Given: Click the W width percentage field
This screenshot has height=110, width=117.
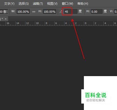Looking at the screenshot, I should click(x=23, y=12).
